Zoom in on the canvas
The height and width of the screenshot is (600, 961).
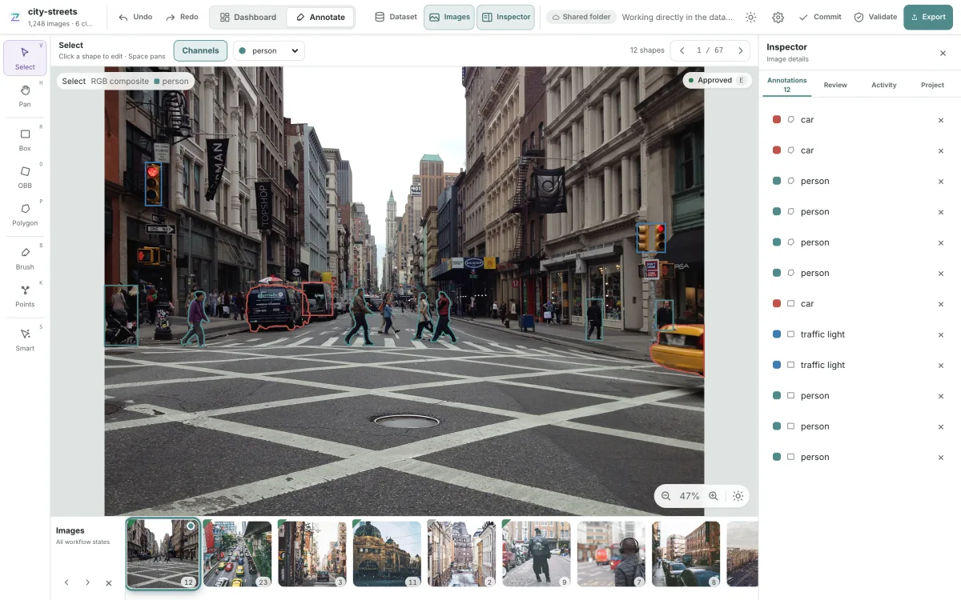[714, 496]
